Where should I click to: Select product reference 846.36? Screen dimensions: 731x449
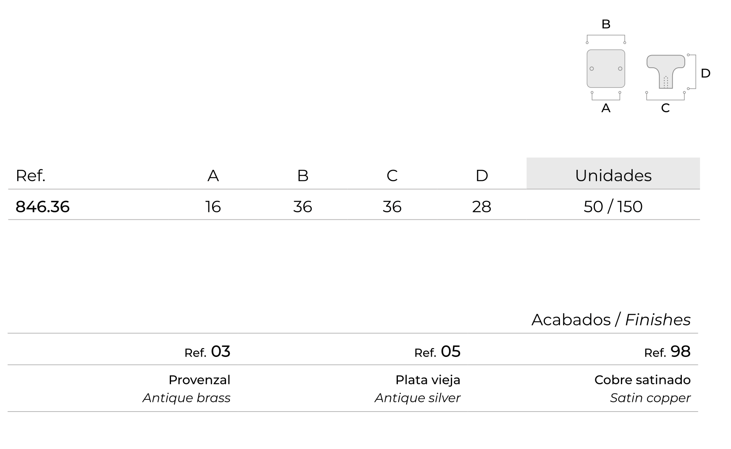click(x=42, y=206)
